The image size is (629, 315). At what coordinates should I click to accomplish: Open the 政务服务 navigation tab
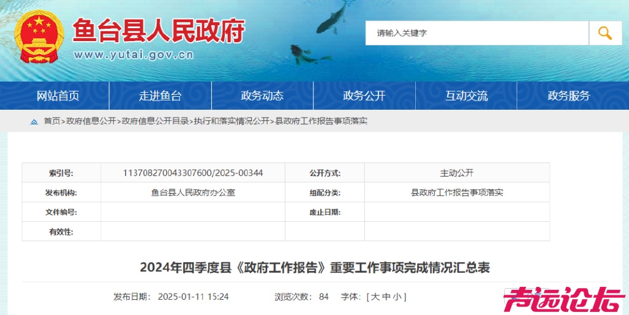click(569, 96)
